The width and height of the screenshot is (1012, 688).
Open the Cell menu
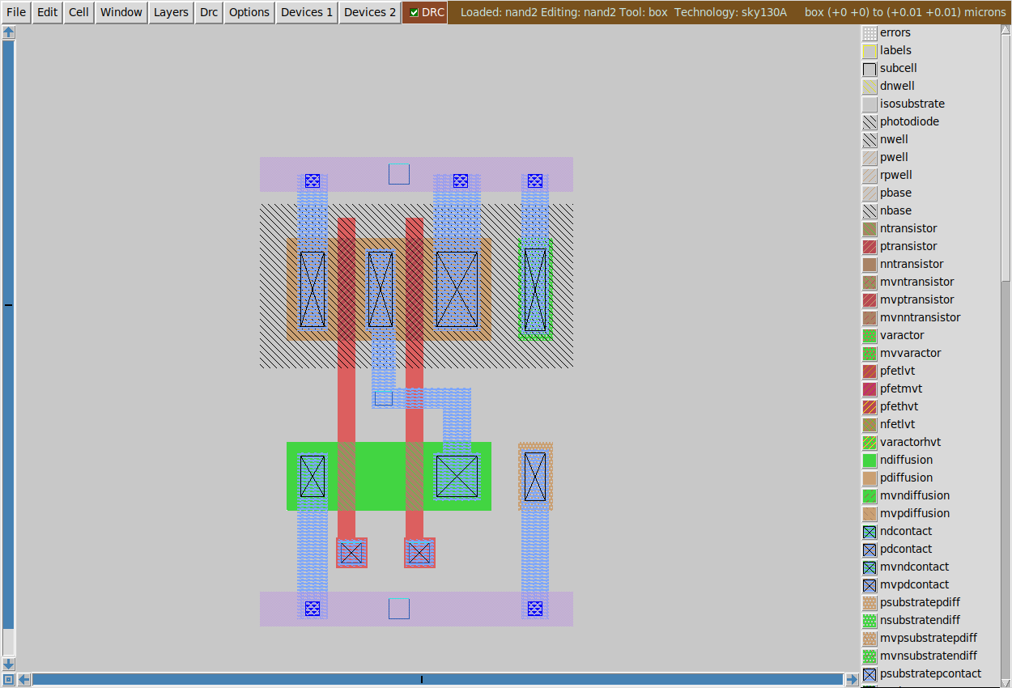point(79,12)
